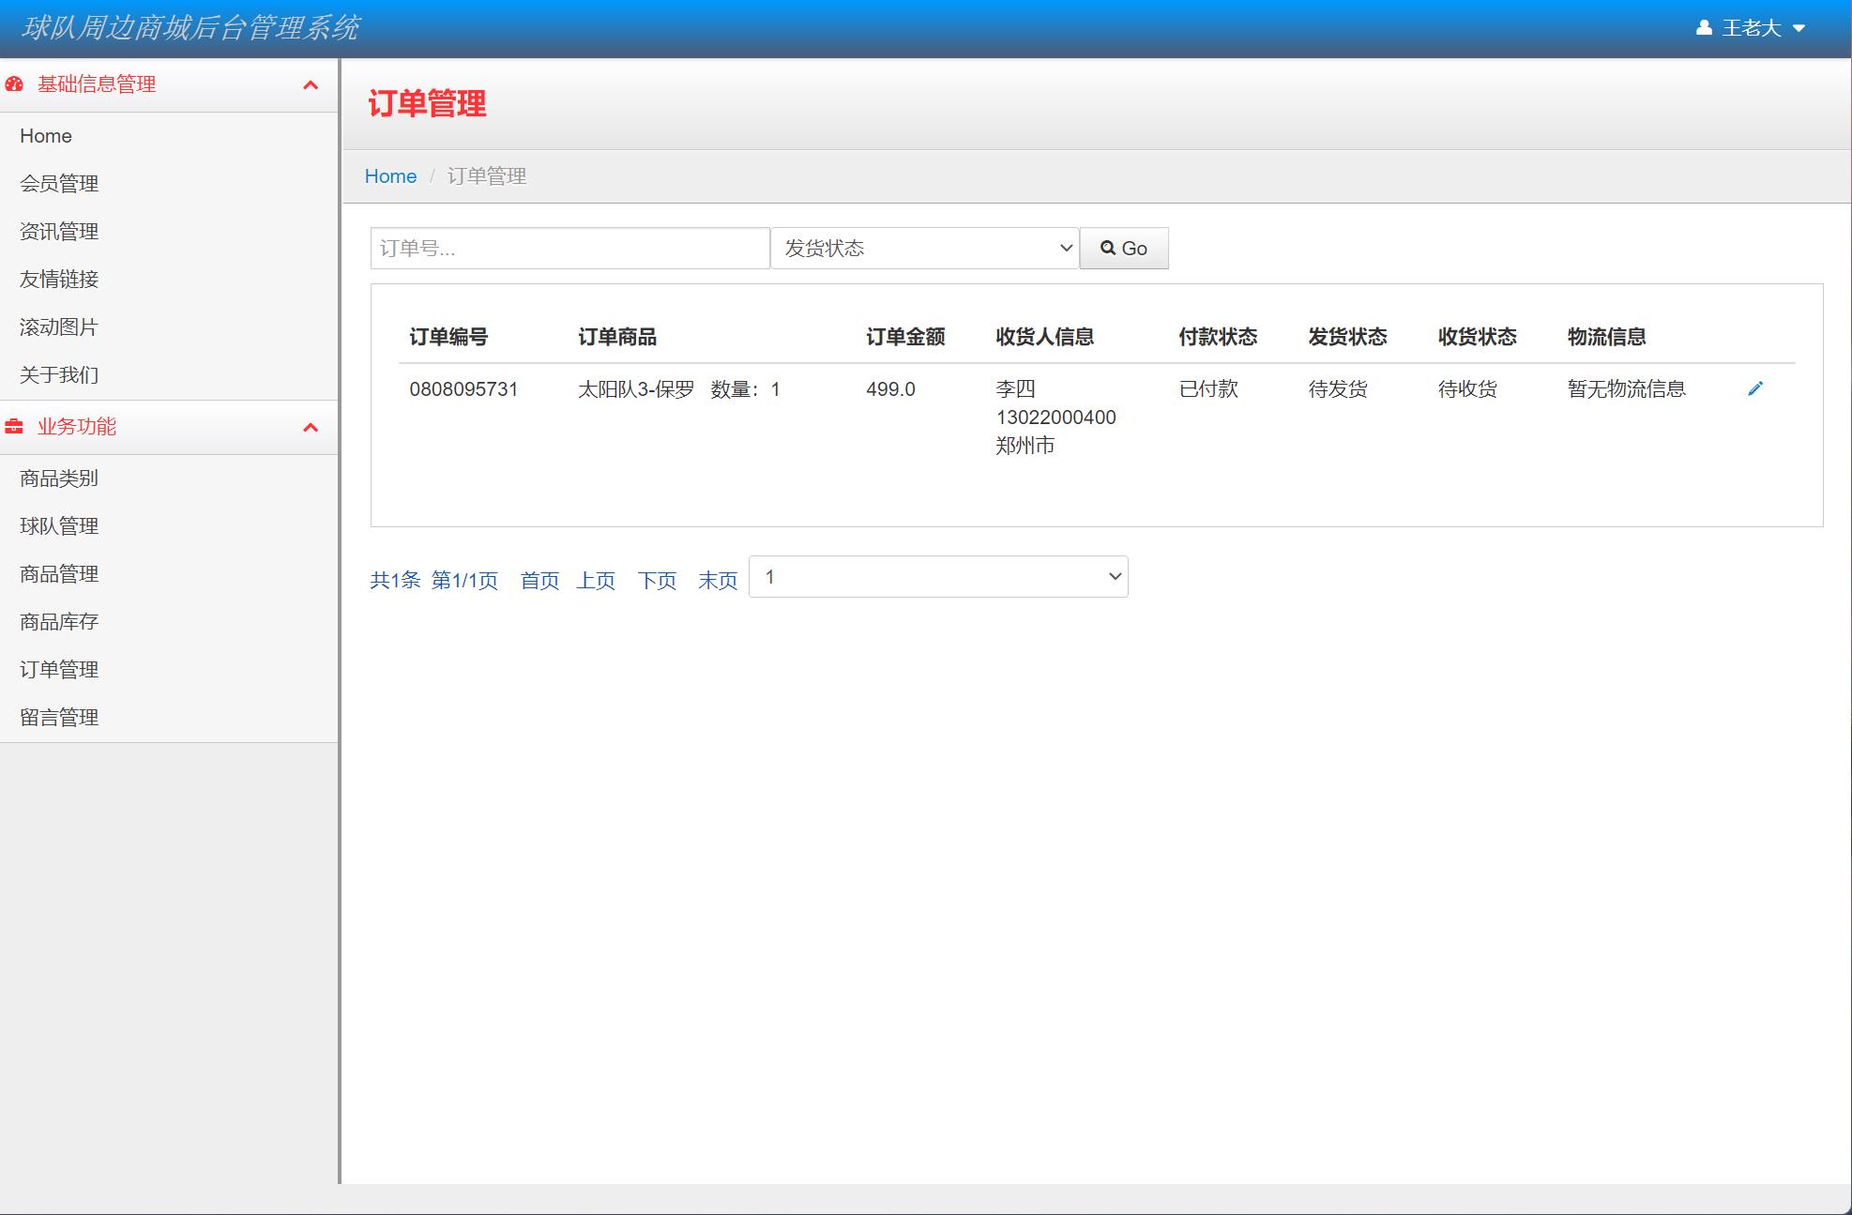Click 下页 to go to next page
Screen dimensions: 1852x1215
pyautogui.click(x=656, y=580)
